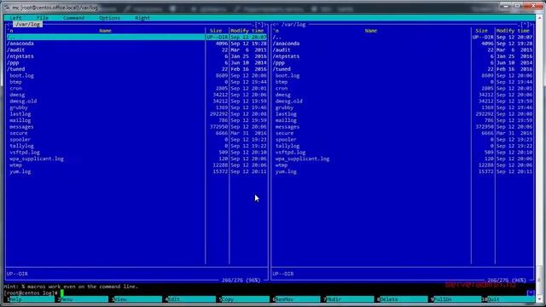Click the 5 Copy function key button

point(244,299)
